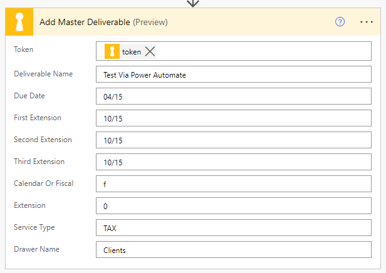Select the 'token' dynamic content chip text

131,52
